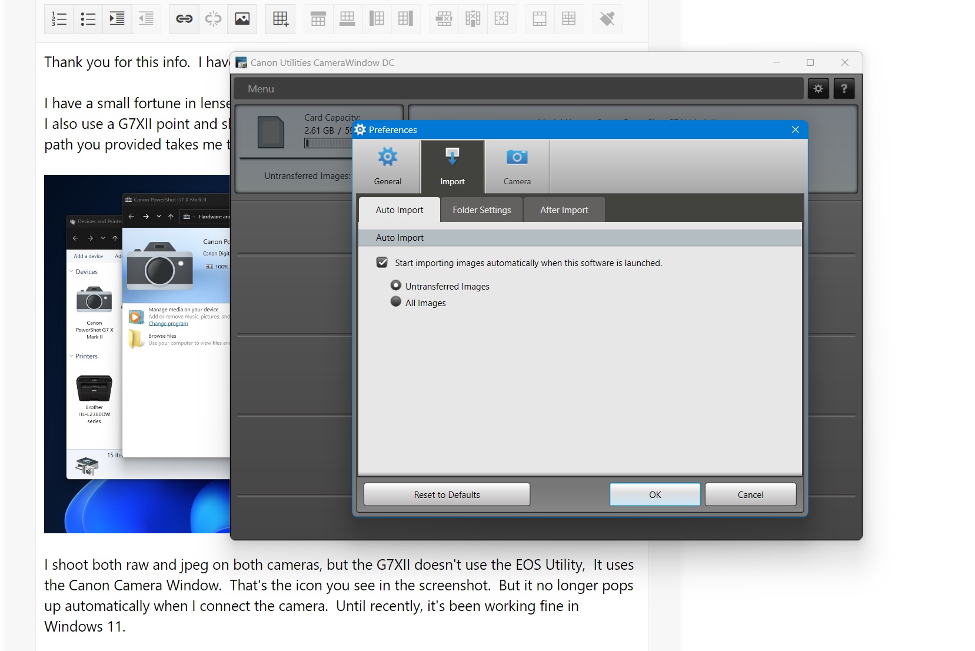Insert a table using the grid-plus icon

click(281, 19)
